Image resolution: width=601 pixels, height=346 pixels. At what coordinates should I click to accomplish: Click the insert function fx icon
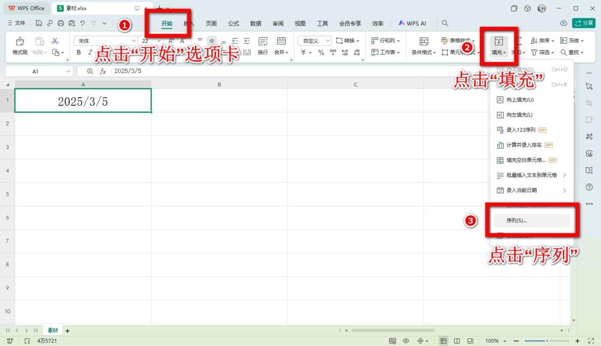click(x=103, y=71)
